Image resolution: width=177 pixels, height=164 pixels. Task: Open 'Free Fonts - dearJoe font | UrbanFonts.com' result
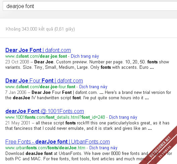click(57, 142)
